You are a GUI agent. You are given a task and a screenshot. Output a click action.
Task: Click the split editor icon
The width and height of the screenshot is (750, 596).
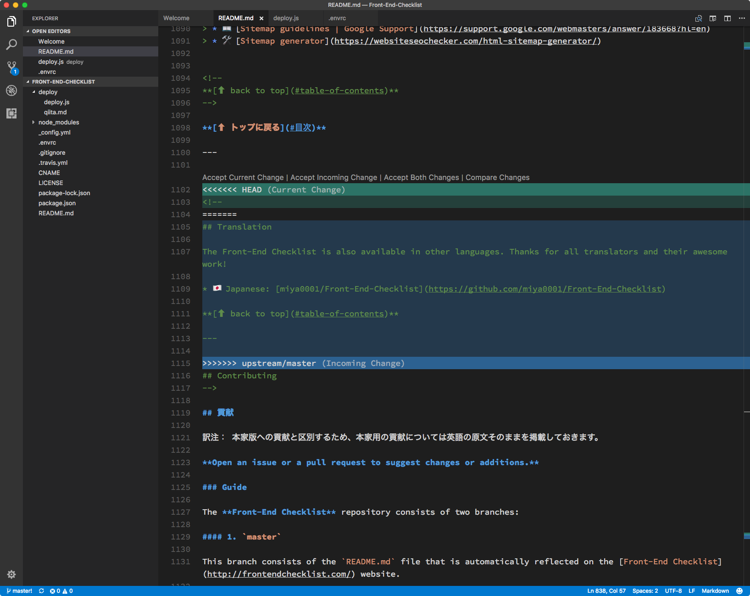coord(728,18)
